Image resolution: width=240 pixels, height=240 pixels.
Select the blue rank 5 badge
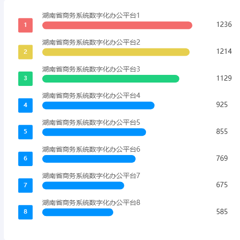click(x=25, y=132)
